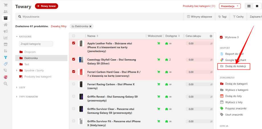262x129 pixels.
Task: Open the bar chart statistics sidebar icon
Action: pyautogui.click(x=6, y=38)
